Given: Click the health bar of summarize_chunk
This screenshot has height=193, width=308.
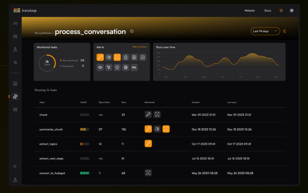Looking at the screenshot, I should coord(85,129).
